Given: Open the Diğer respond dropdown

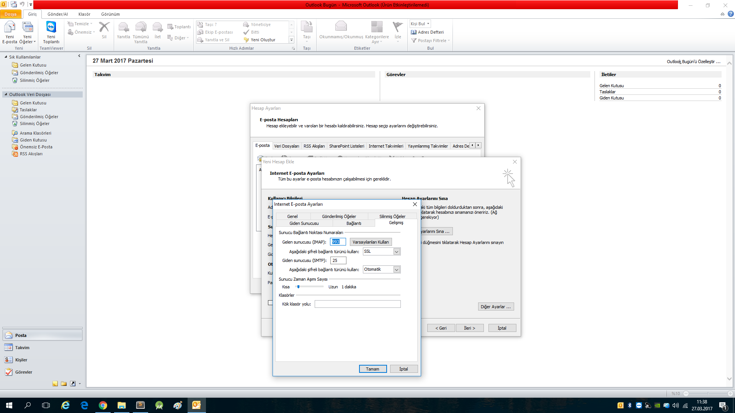Looking at the screenshot, I should coord(178,38).
